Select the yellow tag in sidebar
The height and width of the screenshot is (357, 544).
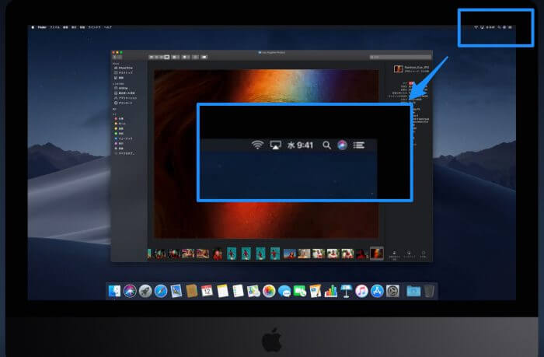[119, 128]
